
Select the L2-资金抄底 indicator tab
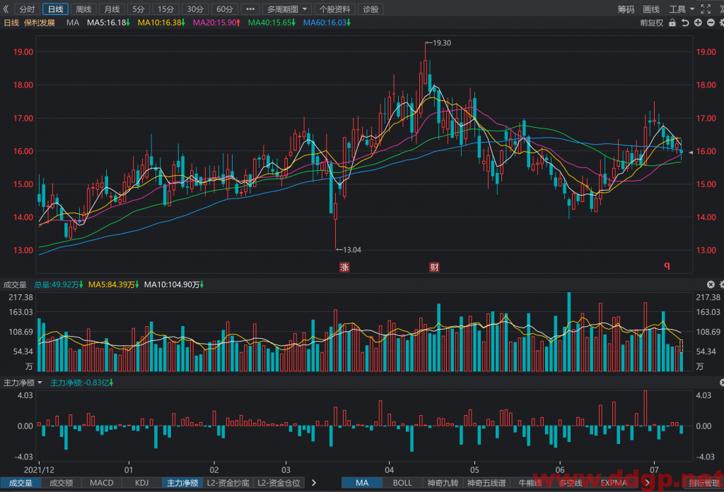point(228,483)
